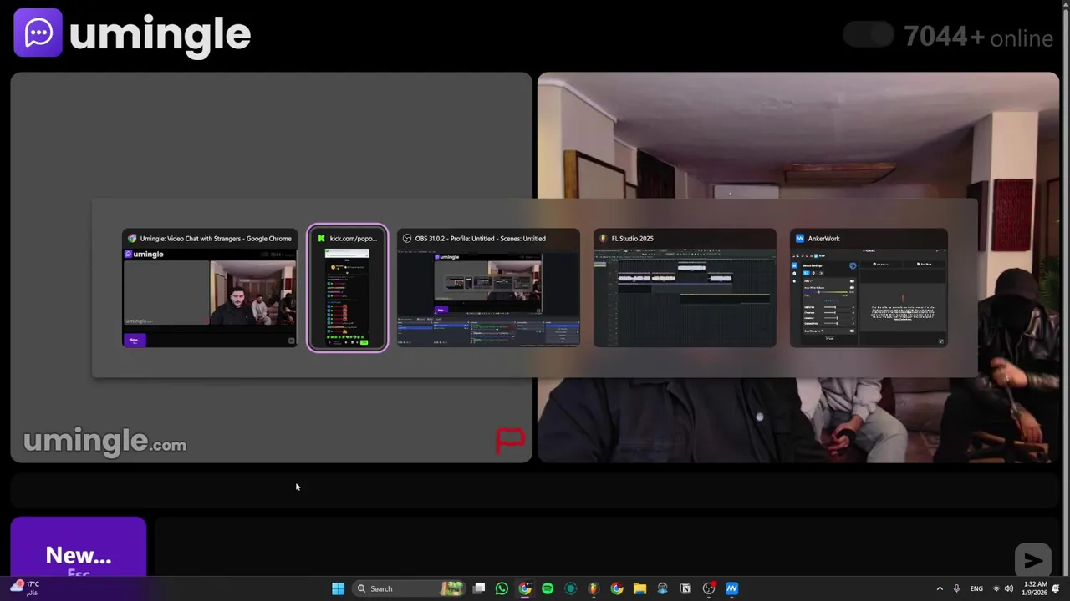Click the microphone icon in system tray
The image size is (1070, 601).
tap(956, 588)
